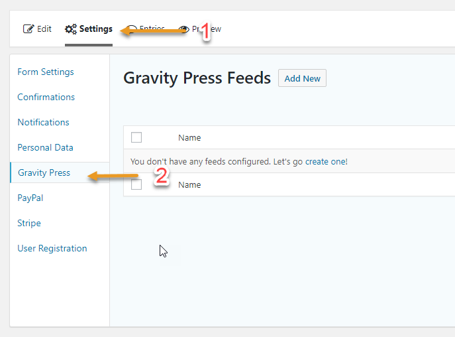Click the Edit pencil icon
The width and height of the screenshot is (455, 337).
28,29
